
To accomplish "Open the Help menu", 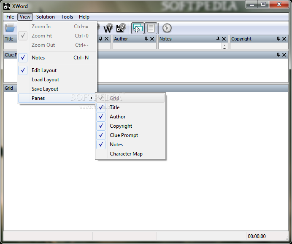I will click(84, 17).
